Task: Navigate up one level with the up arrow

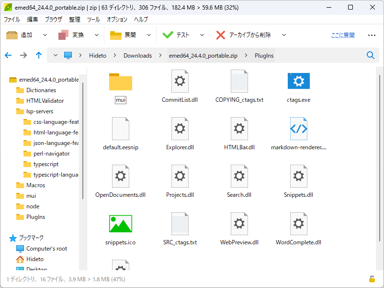Action: [x=39, y=55]
